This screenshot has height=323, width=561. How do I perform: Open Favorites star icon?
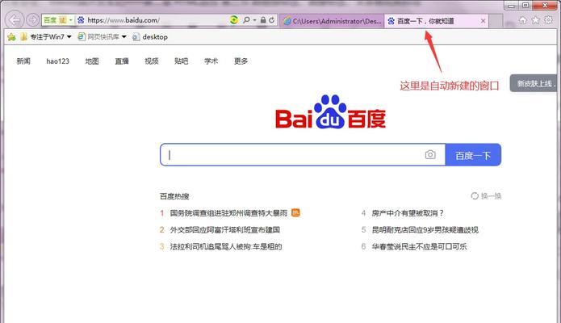536,20
